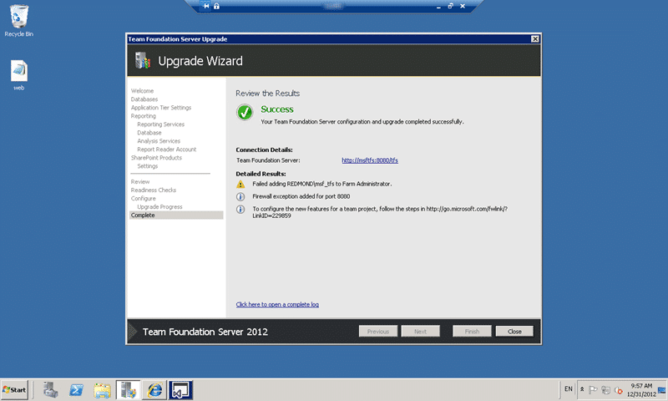Screen dimensions: 668x401
Task: Click the Close button in wizard
Action: point(514,331)
